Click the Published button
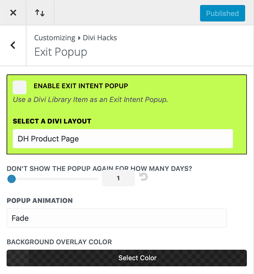 point(222,13)
